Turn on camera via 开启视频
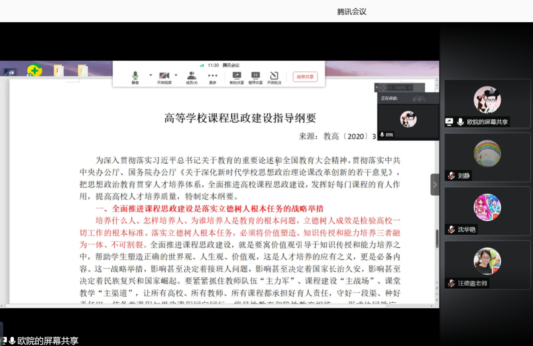 pyautogui.click(x=164, y=77)
